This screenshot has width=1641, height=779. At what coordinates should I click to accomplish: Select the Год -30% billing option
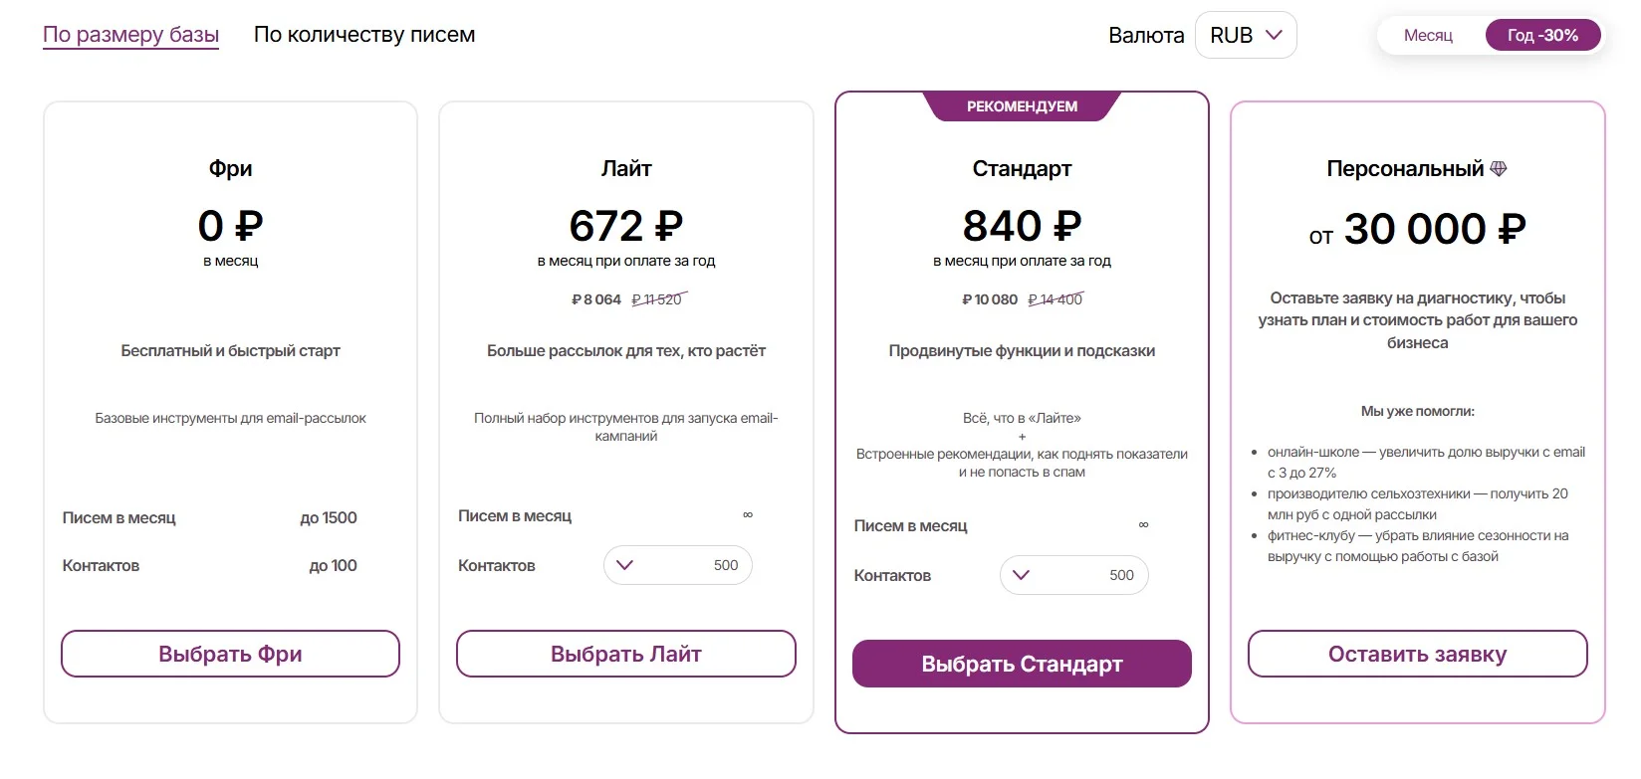coord(1542,35)
